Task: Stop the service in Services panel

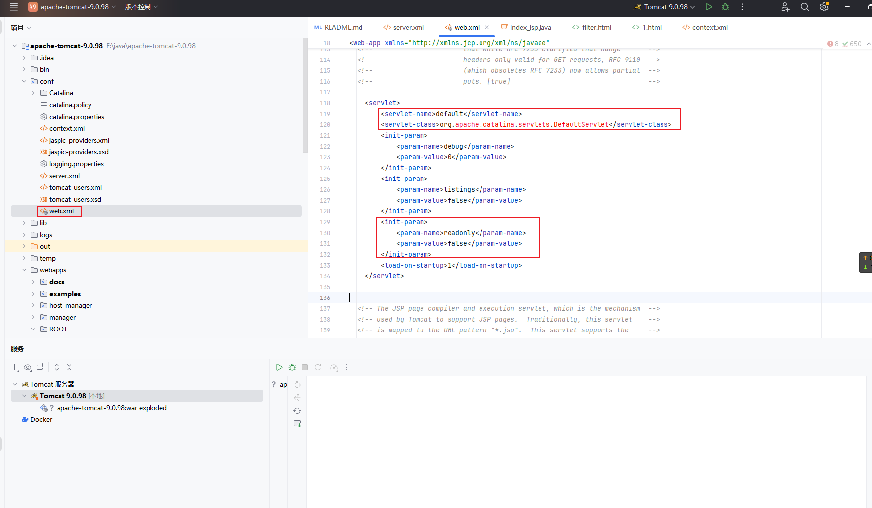Action: point(305,367)
